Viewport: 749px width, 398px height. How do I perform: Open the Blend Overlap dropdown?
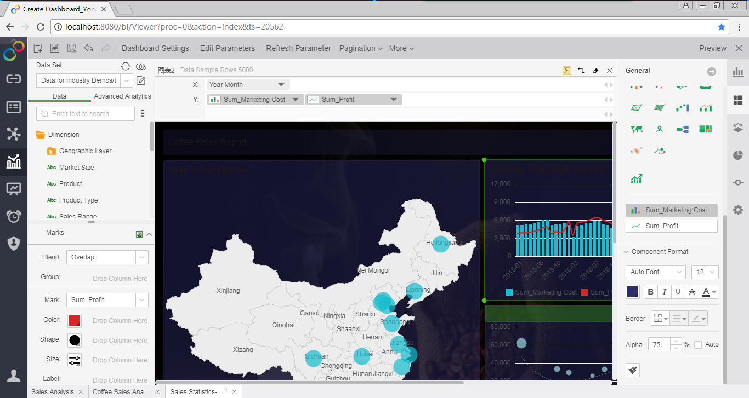pyautogui.click(x=141, y=257)
